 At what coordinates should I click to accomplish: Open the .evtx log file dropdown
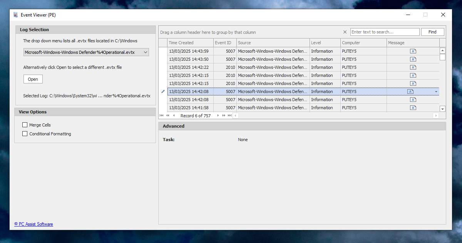86,52
